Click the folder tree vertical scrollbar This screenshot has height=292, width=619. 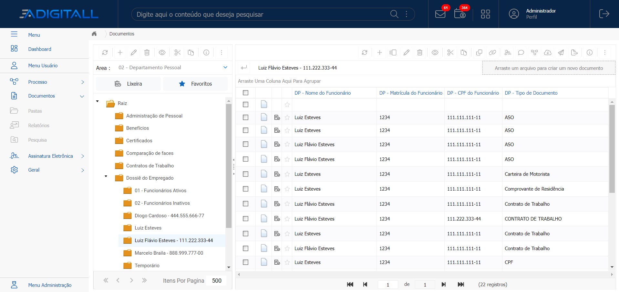229,166
